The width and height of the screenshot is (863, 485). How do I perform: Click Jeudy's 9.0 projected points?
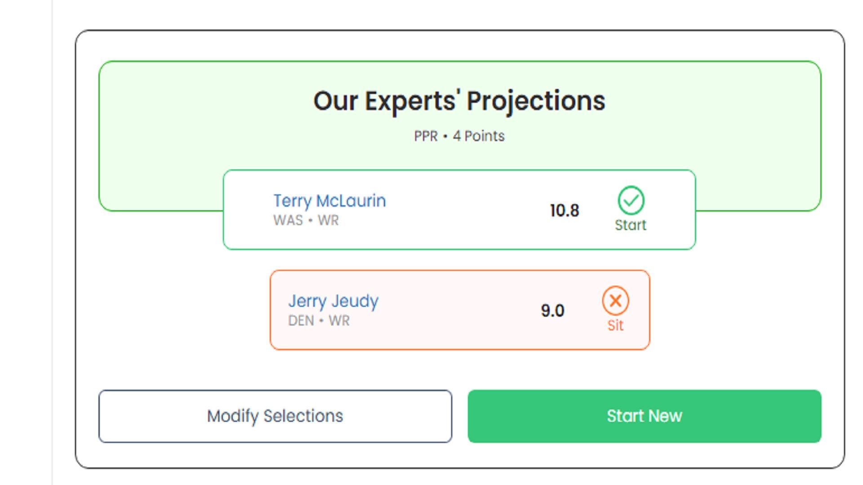tap(552, 311)
